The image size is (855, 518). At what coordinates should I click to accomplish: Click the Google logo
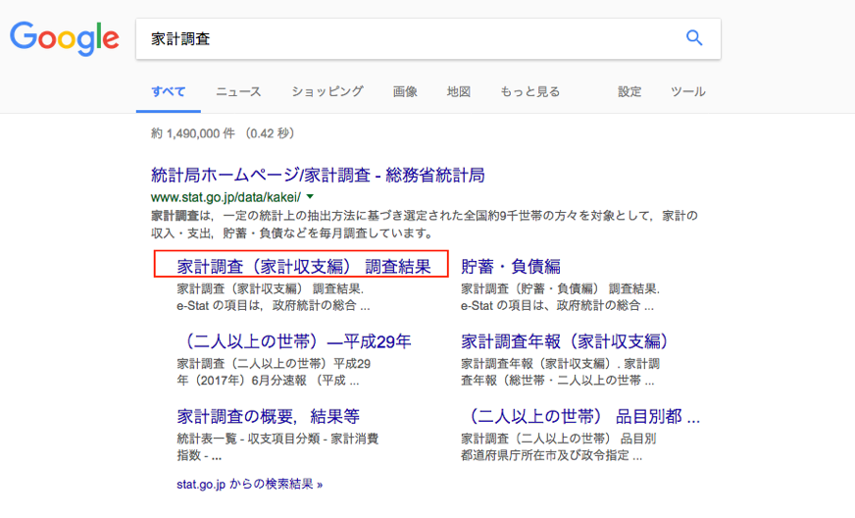click(65, 38)
